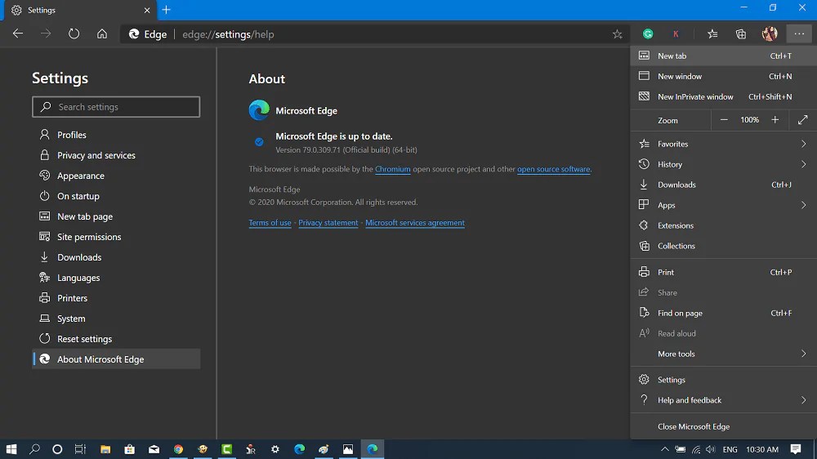Open Microsoft Store from taskbar
The height and width of the screenshot is (459, 817).
[x=129, y=449]
